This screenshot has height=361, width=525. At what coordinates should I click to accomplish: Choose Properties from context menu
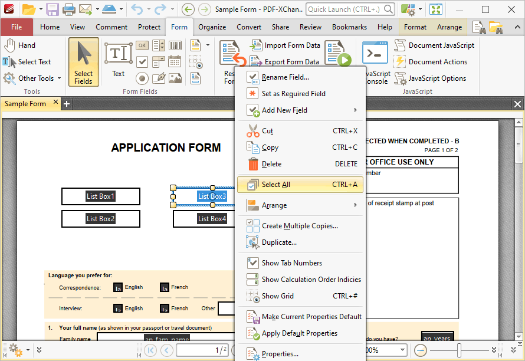[x=300, y=354]
